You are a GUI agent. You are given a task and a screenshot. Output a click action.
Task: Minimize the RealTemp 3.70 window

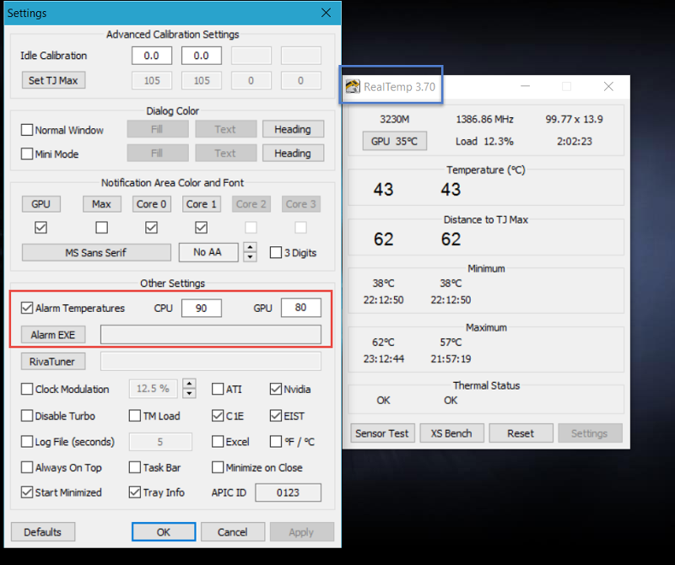525,87
